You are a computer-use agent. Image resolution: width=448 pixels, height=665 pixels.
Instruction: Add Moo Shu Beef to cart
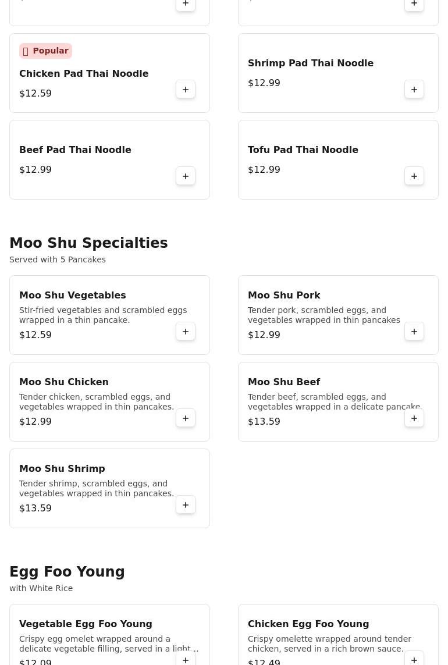[x=414, y=418]
